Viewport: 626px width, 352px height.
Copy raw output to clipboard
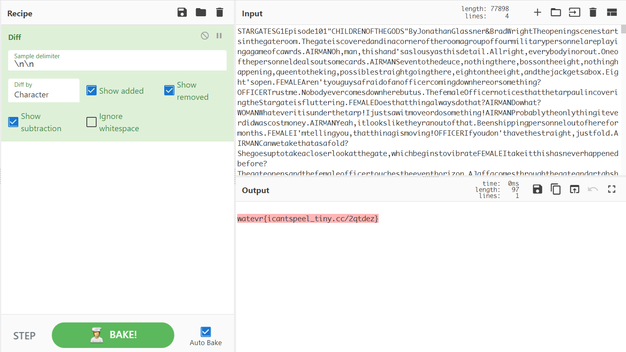tap(556, 189)
